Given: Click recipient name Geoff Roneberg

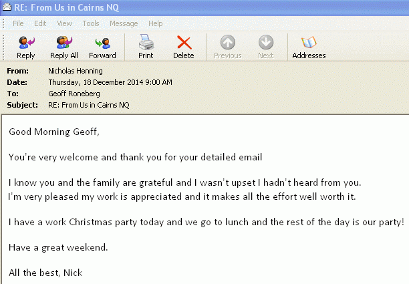Looking at the screenshot, I should tap(74, 94).
